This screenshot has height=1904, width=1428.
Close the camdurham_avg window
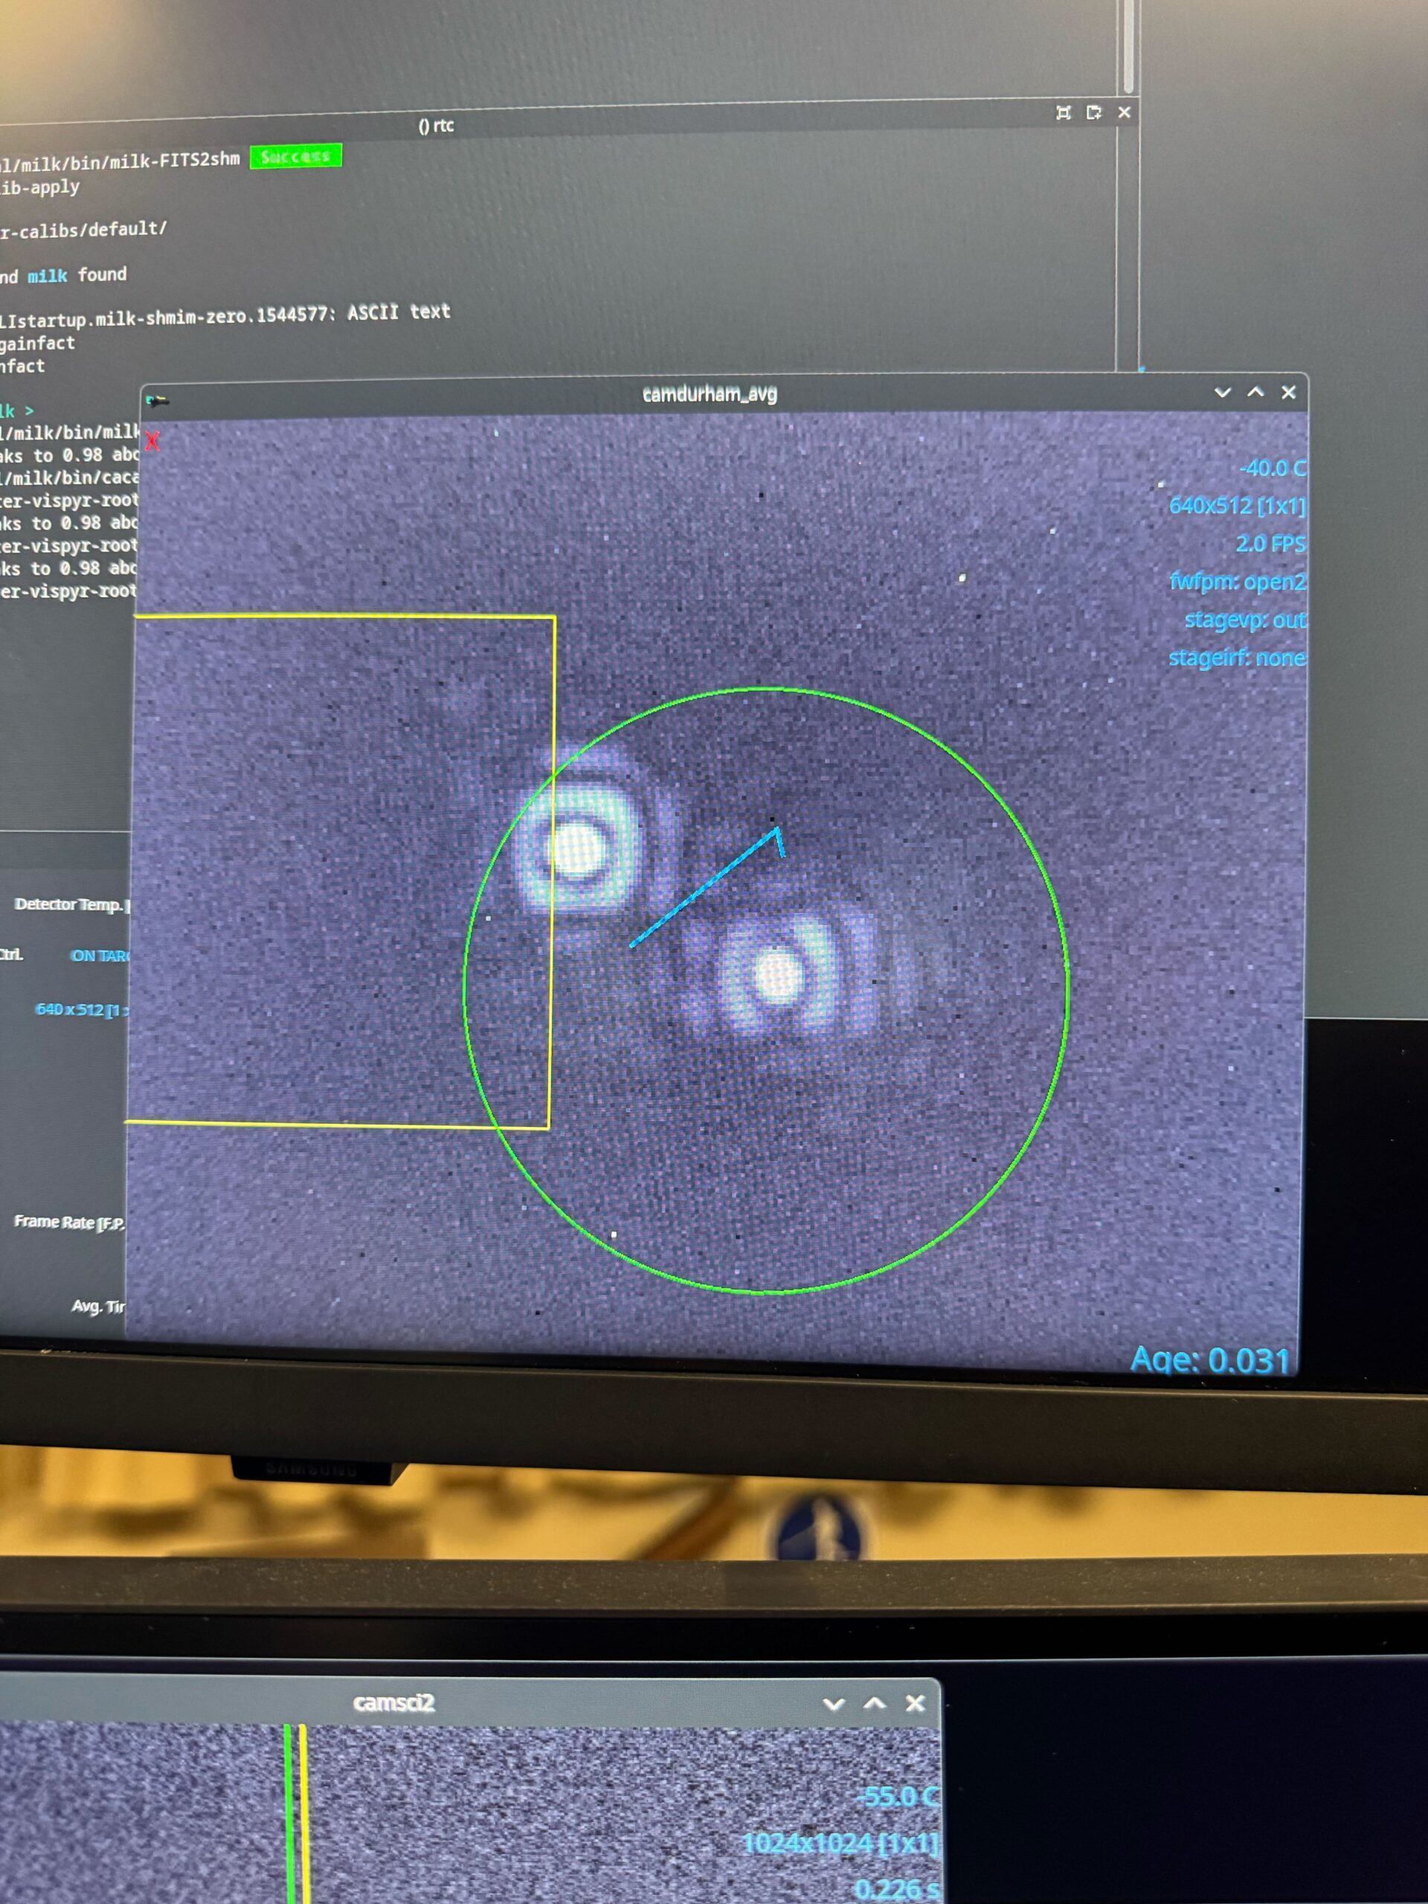point(1289,393)
